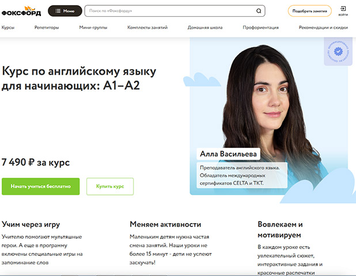Open the Профориентация menu item
The height and width of the screenshot is (276, 356).
[x=261, y=28]
